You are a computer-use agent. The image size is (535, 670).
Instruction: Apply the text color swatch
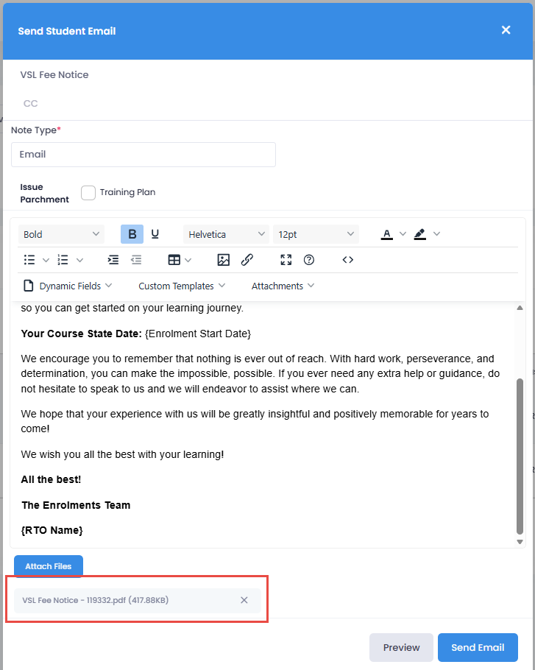pos(386,234)
